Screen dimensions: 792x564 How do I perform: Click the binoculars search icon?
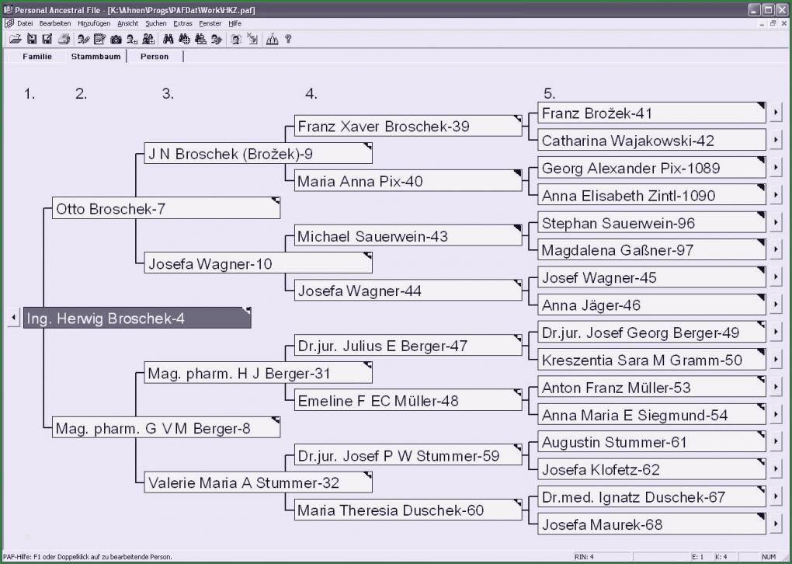[x=167, y=39]
